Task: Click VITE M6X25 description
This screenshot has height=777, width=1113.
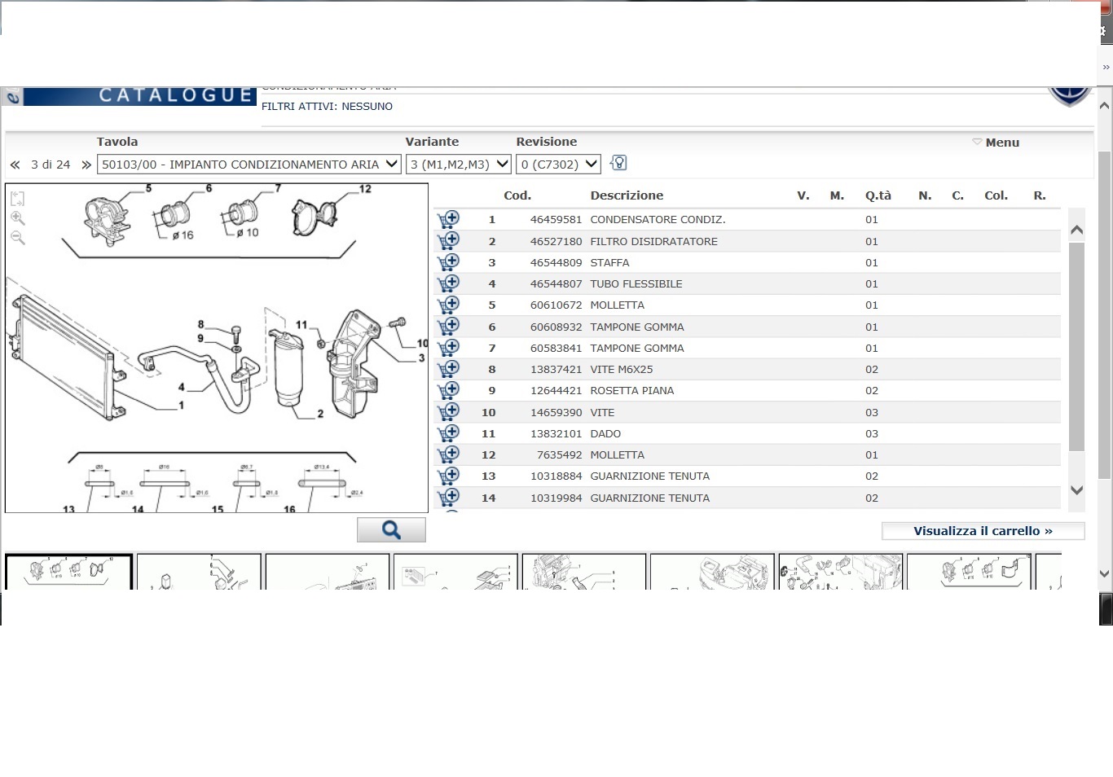Action: [x=621, y=369]
